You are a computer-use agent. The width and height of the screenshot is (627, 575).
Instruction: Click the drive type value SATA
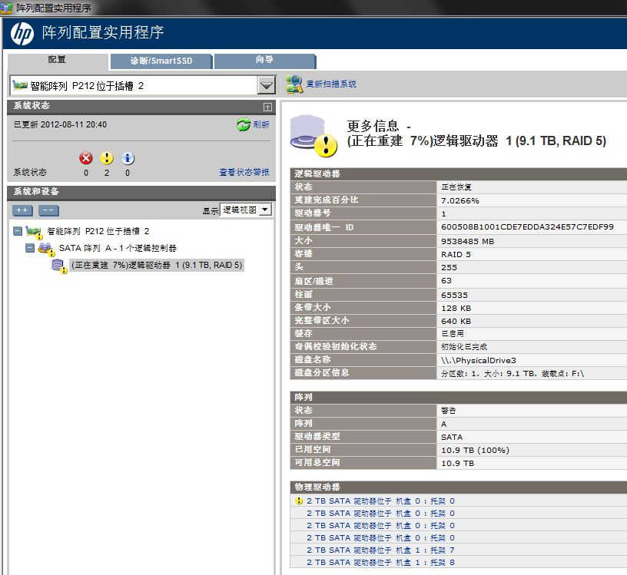click(452, 437)
